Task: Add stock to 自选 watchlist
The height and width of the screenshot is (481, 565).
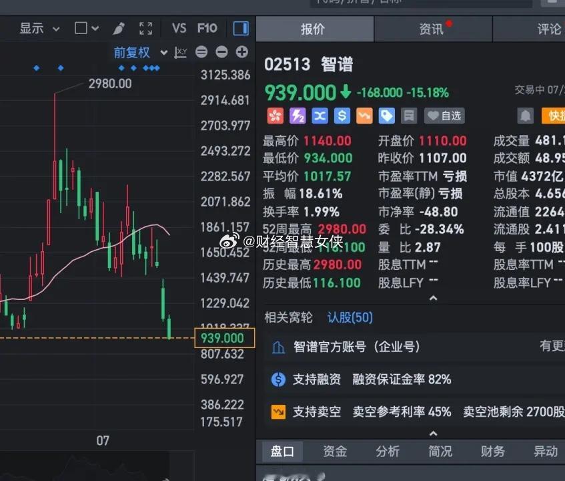Action: 444,116
